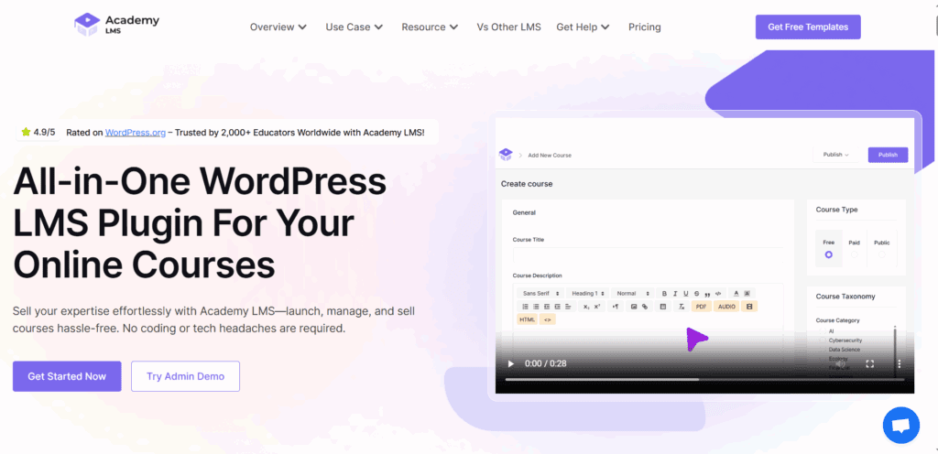Click the HTML editor button
Viewport: 938px width, 454px height.
pyautogui.click(x=527, y=319)
